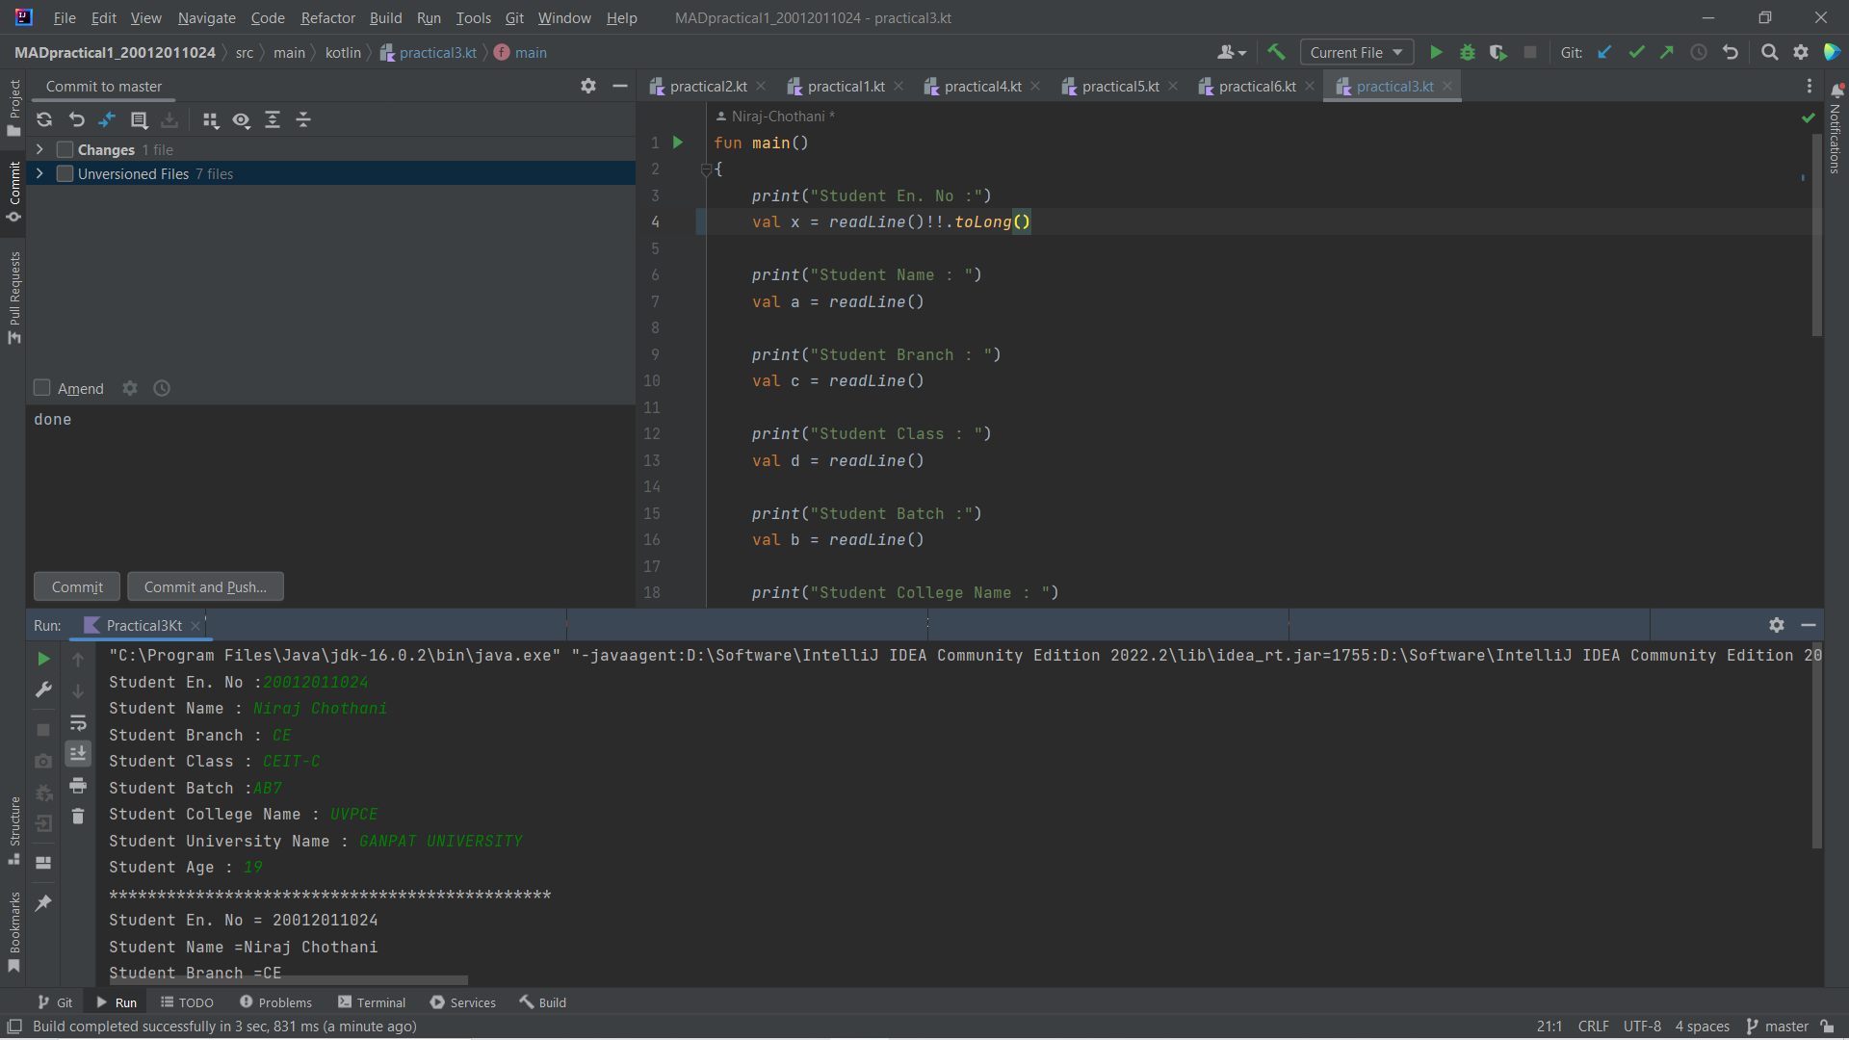Screen dimensions: 1849x1040
Task: Click the Rollback icon in Commit panel
Action: [x=77, y=120]
